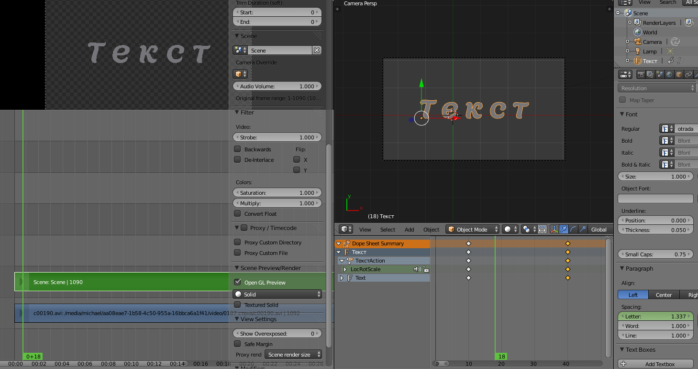Toggle manipulate center points only
The width and height of the screenshot is (698, 369).
coord(542,230)
